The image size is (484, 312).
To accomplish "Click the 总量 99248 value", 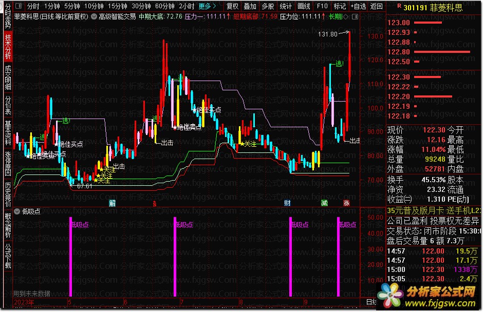I will point(435,160).
